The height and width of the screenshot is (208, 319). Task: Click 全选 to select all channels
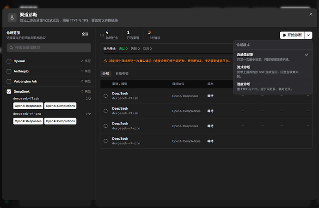[x=85, y=34]
